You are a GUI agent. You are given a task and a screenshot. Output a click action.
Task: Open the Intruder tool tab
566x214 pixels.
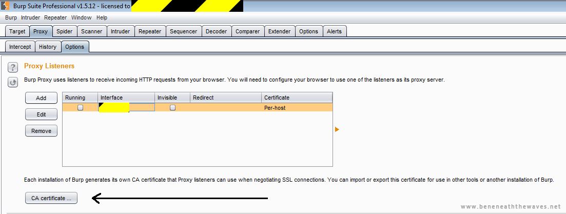pos(120,31)
